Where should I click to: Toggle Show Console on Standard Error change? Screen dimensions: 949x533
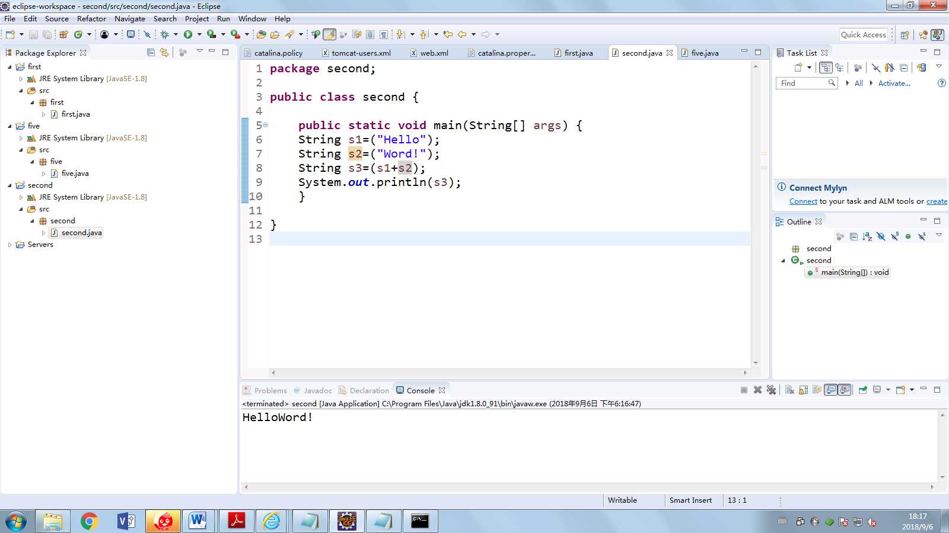pyautogui.click(x=844, y=390)
